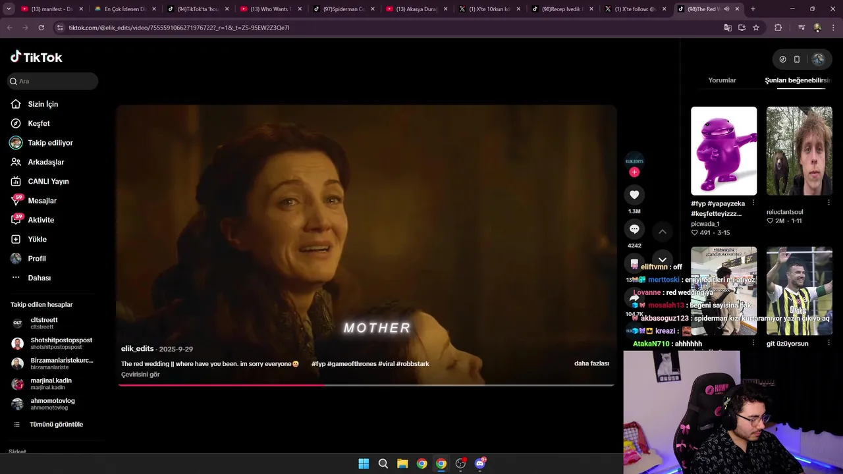Screen dimensions: 843x474
Task: Open Chrome tab search dropdown arrow
Action: click(x=9, y=9)
